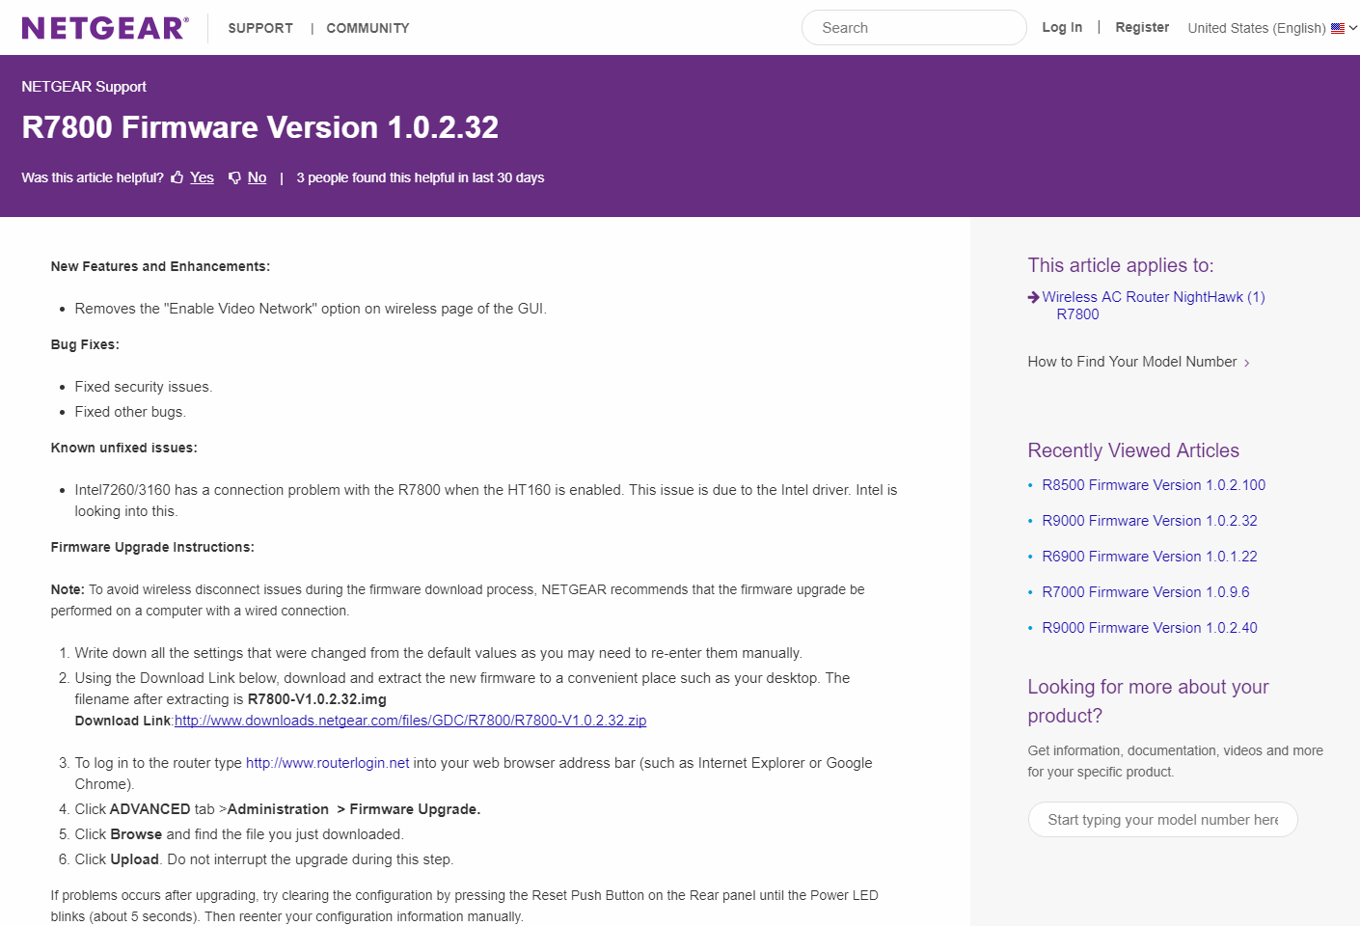
Task: Click the 'Enable Video Network' bullet text
Action: tap(311, 309)
